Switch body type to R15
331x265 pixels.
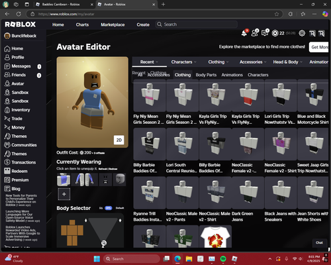pyautogui.click(x=109, y=208)
